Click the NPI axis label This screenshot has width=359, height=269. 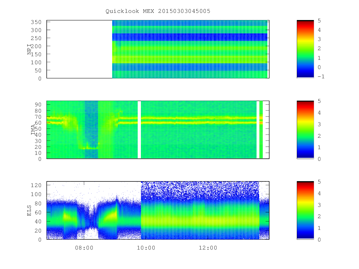click(29, 49)
